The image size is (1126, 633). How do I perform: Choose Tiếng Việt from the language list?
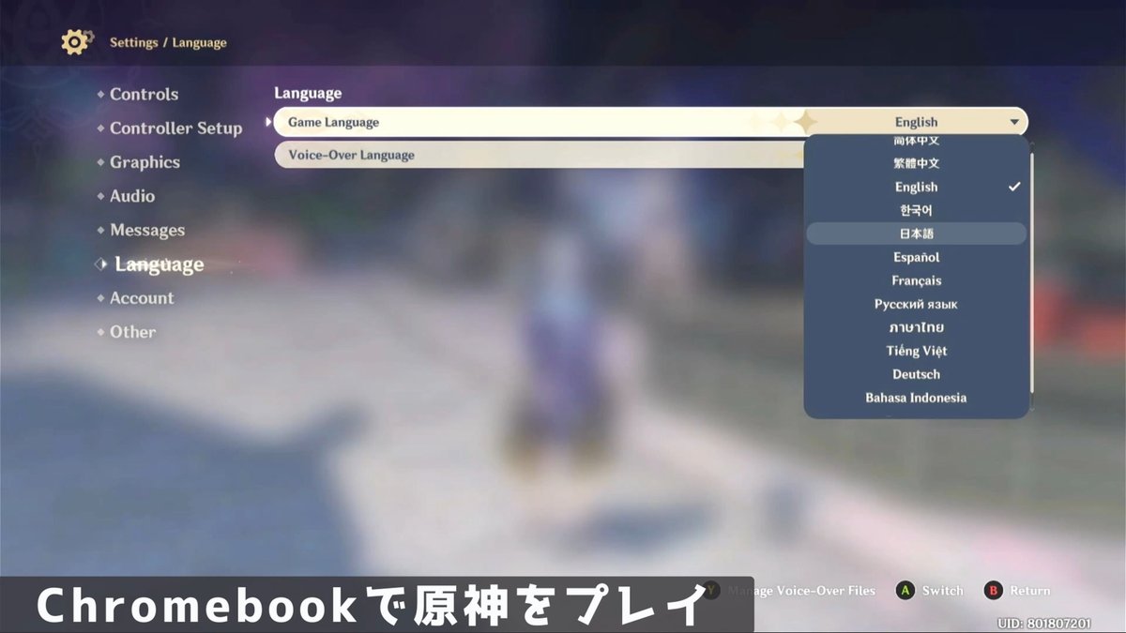916,351
